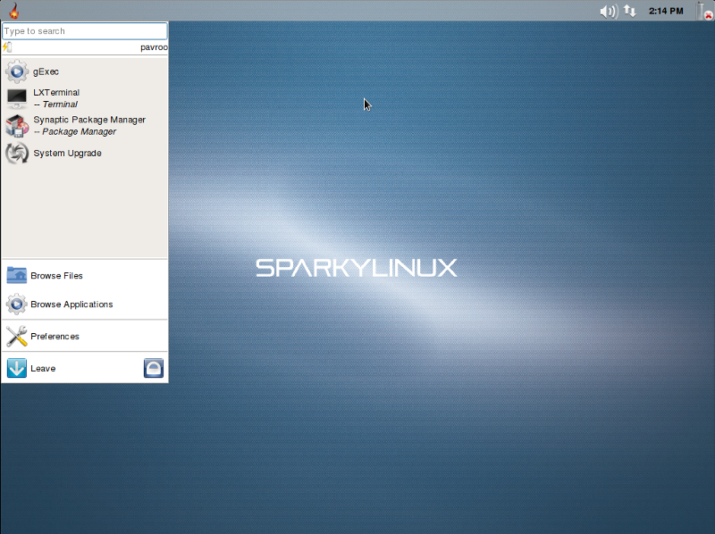Click the LXTerminal monitor icon
715x534 pixels.
tap(17, 98)
